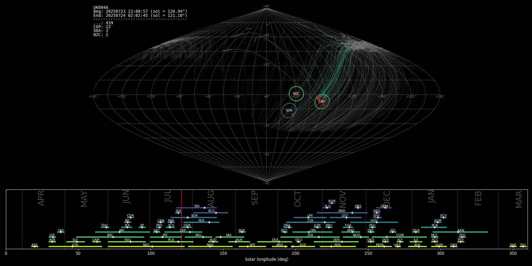Select the UK004A station title text

[x=101, y=8]
